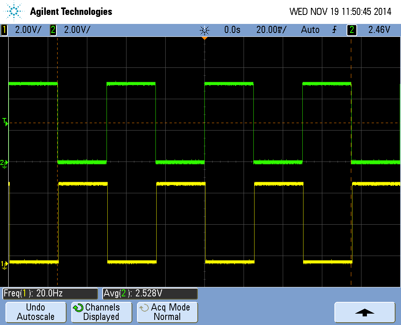The image size is (401, 325).
Task: Toggle the Channels Displayed softkey
Action: 101,312
